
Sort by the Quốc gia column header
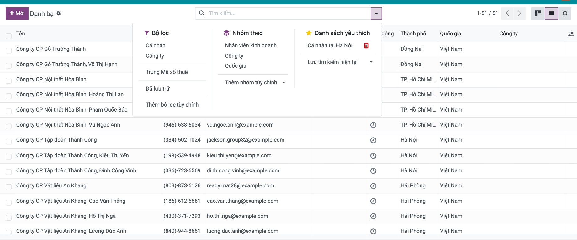[451, 34]
